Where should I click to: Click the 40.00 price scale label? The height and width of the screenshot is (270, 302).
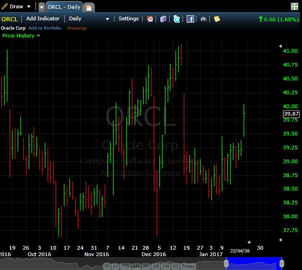tap(290, 106)
